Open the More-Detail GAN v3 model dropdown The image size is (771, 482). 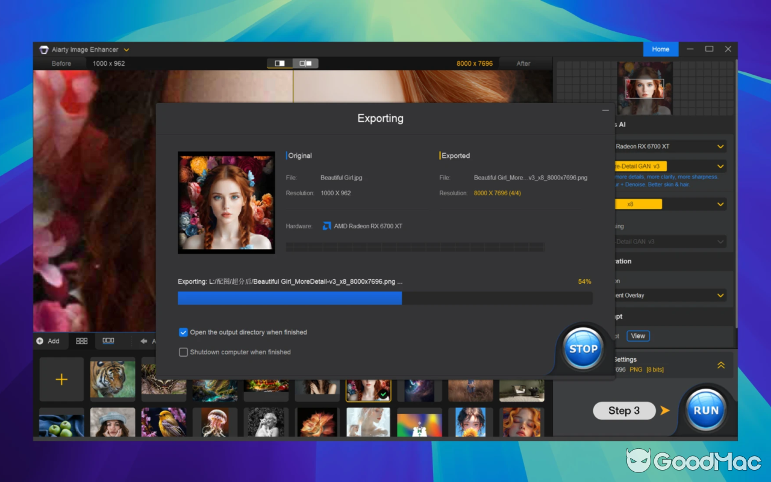click(719, 166)
